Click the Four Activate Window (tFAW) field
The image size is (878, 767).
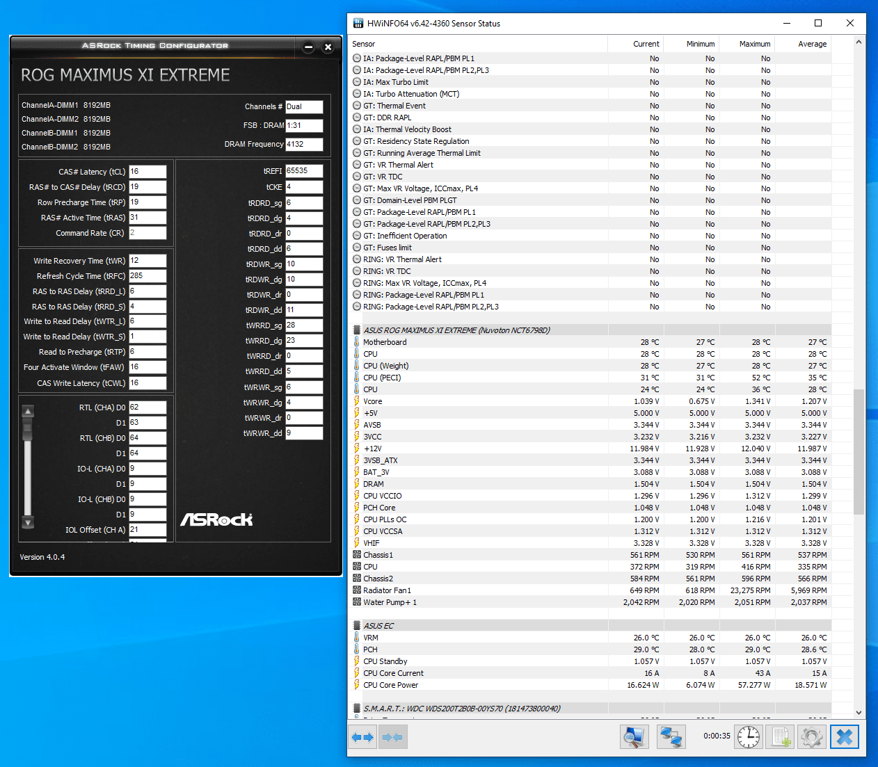(147, 367)
